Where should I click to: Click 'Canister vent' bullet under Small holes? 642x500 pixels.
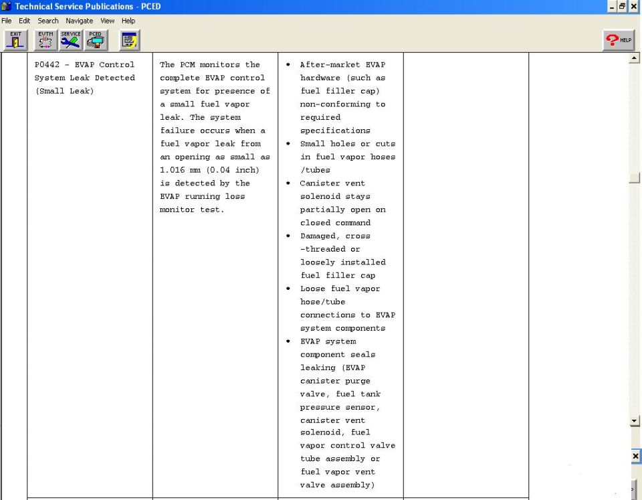pyautogui.click(x=332, y=183)
